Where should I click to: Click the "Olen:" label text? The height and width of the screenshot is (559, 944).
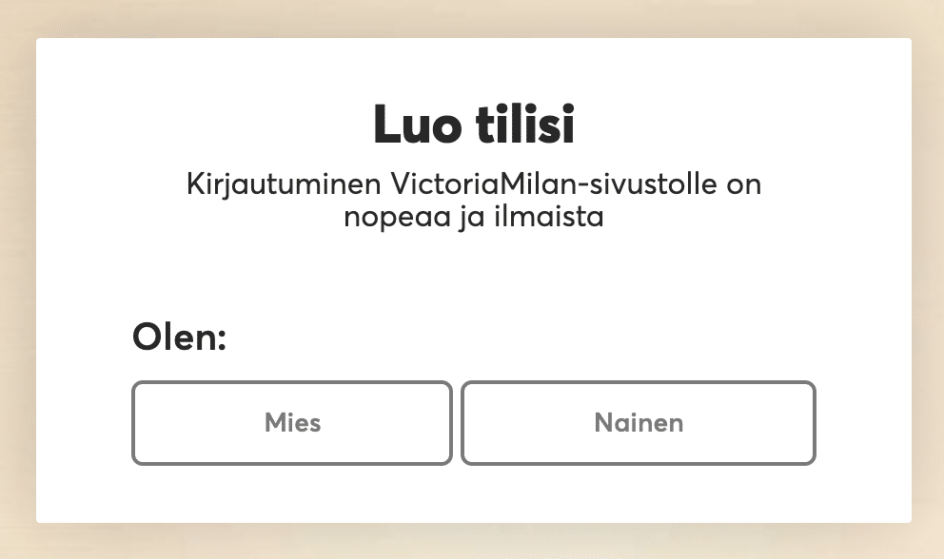point(179,337)
